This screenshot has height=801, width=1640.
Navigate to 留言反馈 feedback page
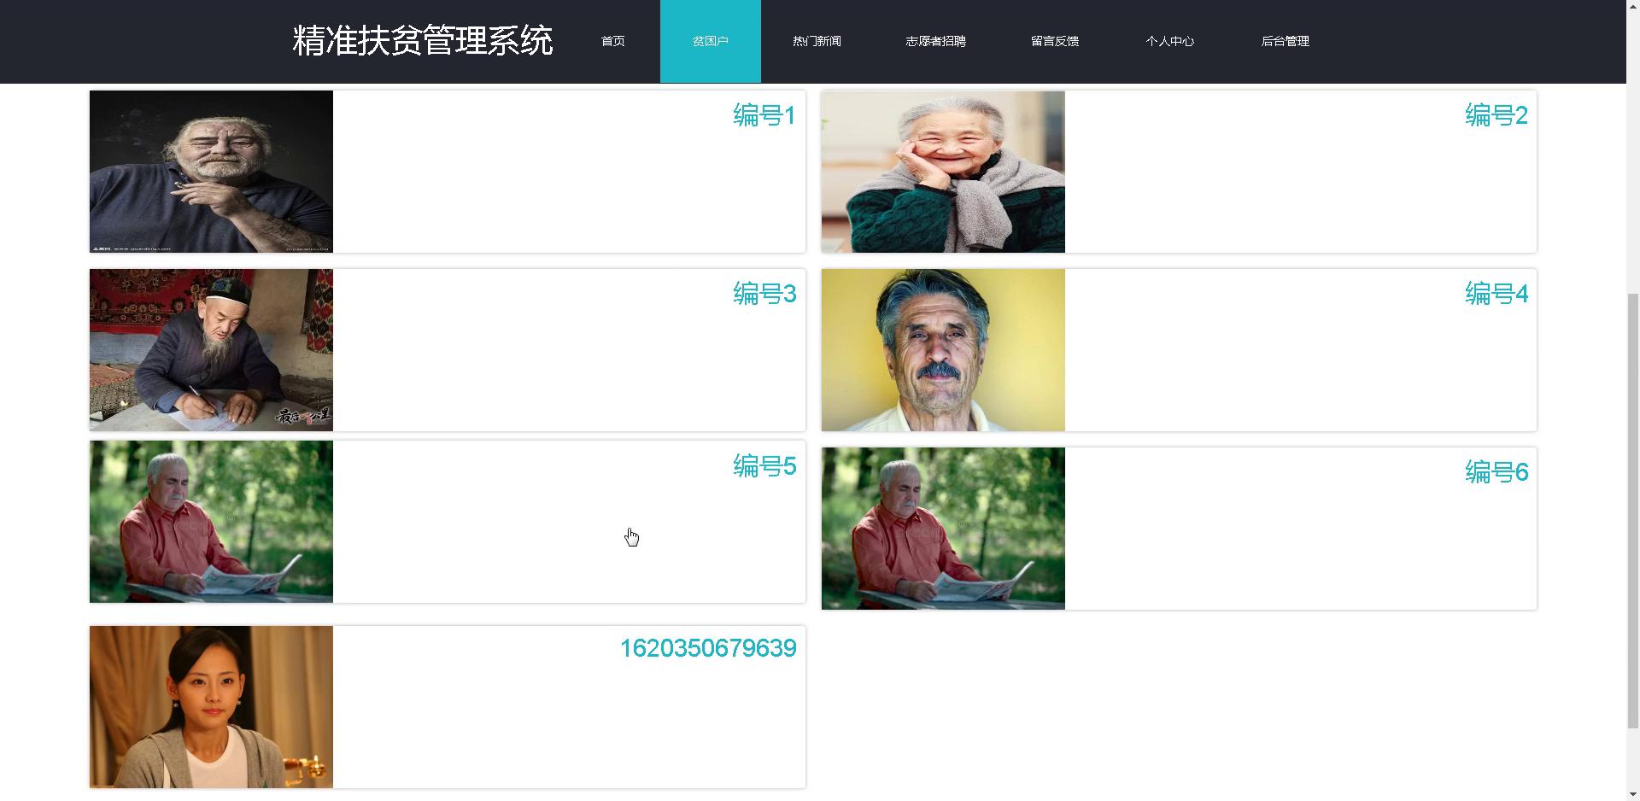pos(1054,41)
